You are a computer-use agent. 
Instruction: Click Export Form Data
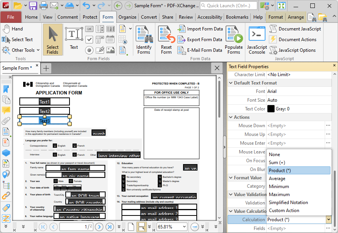tap(200, 40)
